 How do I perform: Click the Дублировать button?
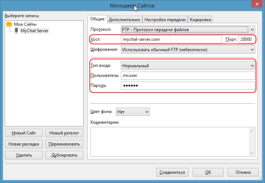64,155
